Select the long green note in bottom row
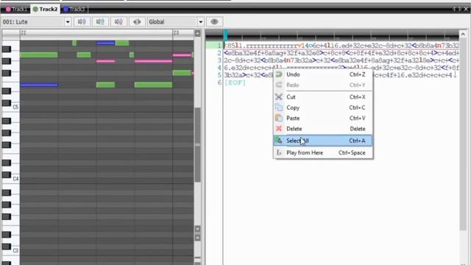The width and height of the screenshot is (471, 265). [x=153, y=85]
